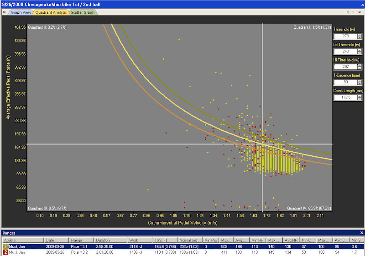Decrease the T-Cadence rpm with down arrow

point(360,84)
